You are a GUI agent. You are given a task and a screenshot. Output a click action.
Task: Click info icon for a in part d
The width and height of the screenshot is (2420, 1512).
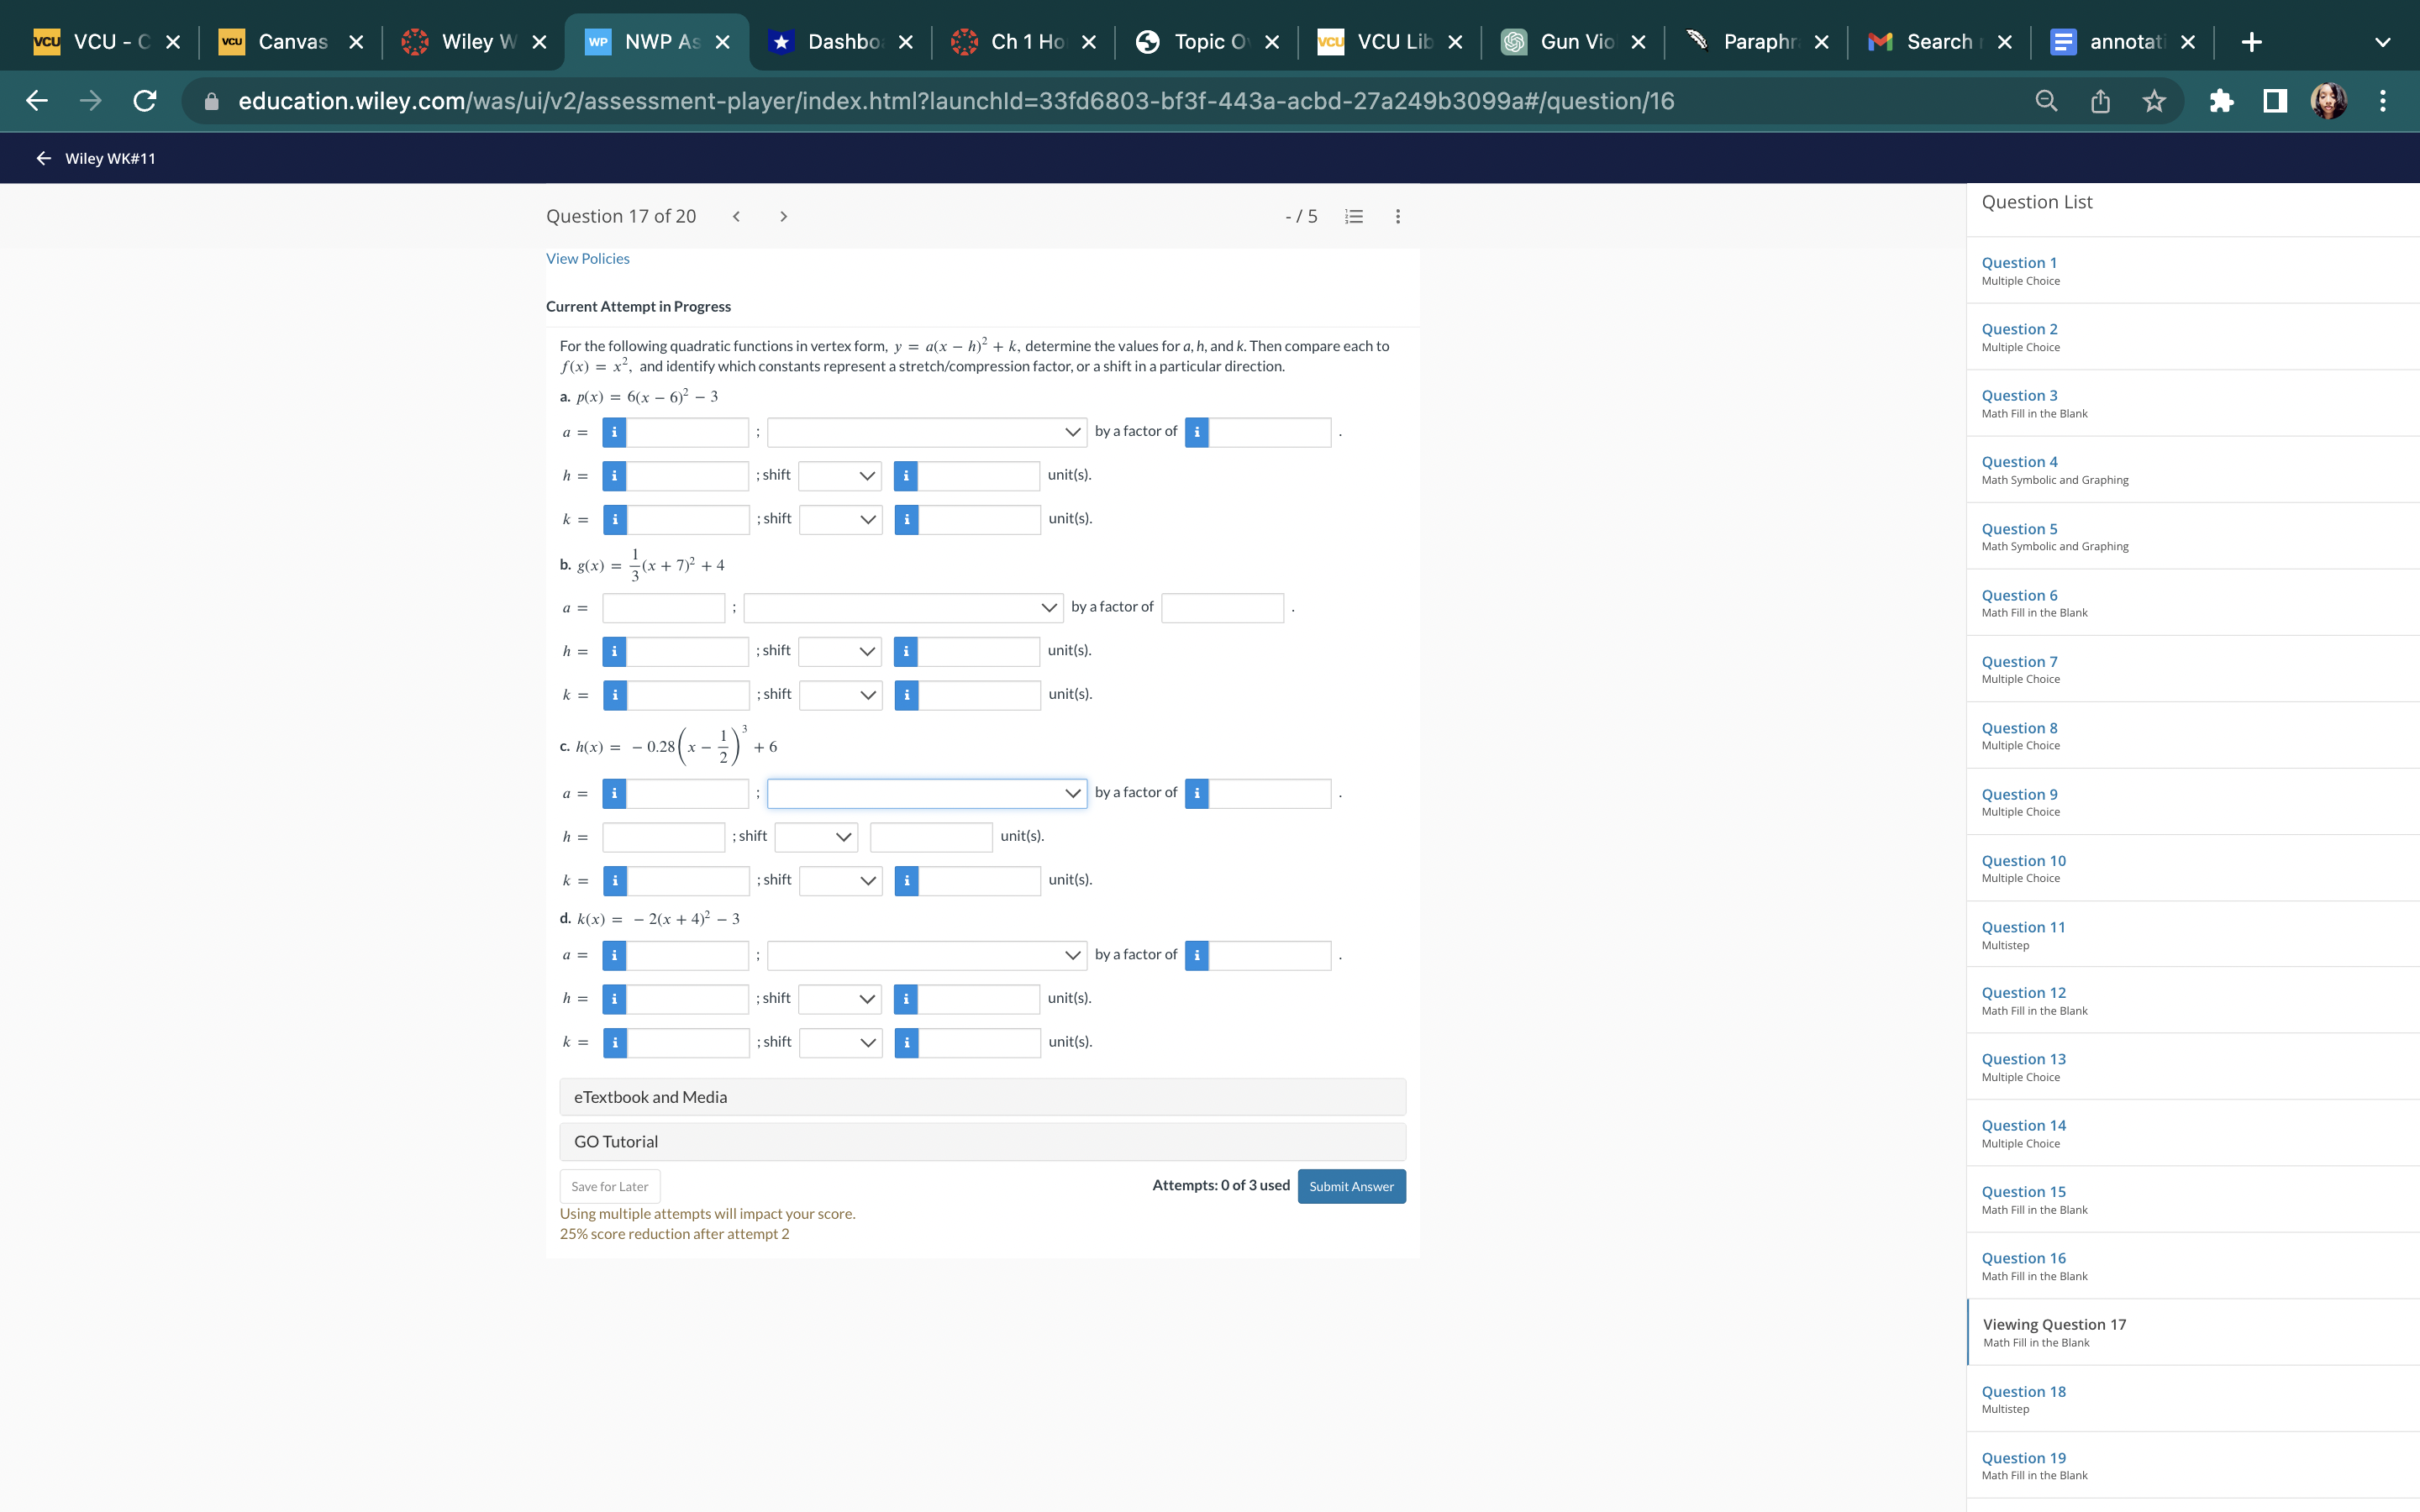614,955
